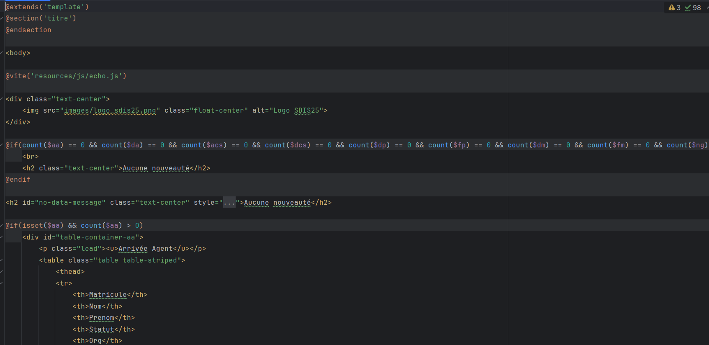The image size is (709, 345).
Task: Click the no-data-message id value
Action: (x=70, y=203)
